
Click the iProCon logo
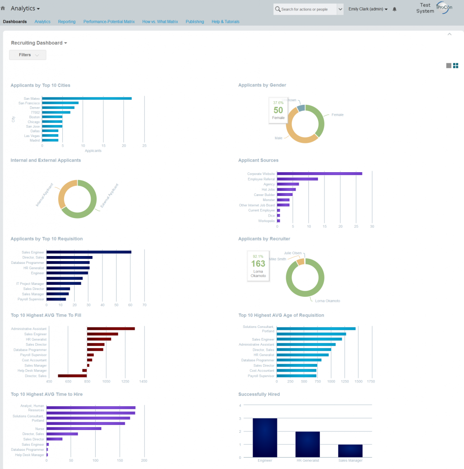pyautogui.click(x=443, y=8)
